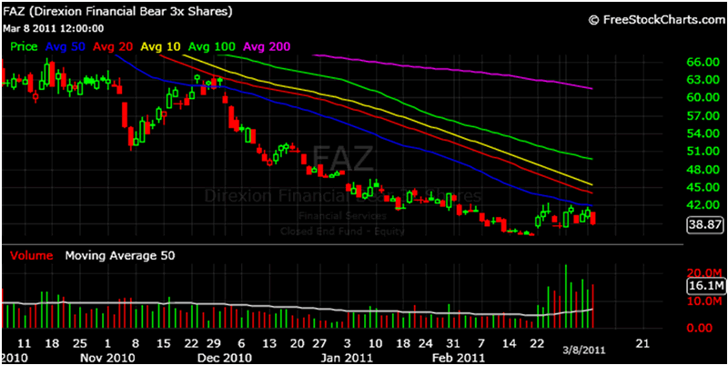Viewport: 728px width, 365px height.
Task: Click the 63.00 price axis value
Action: point(704,80)
